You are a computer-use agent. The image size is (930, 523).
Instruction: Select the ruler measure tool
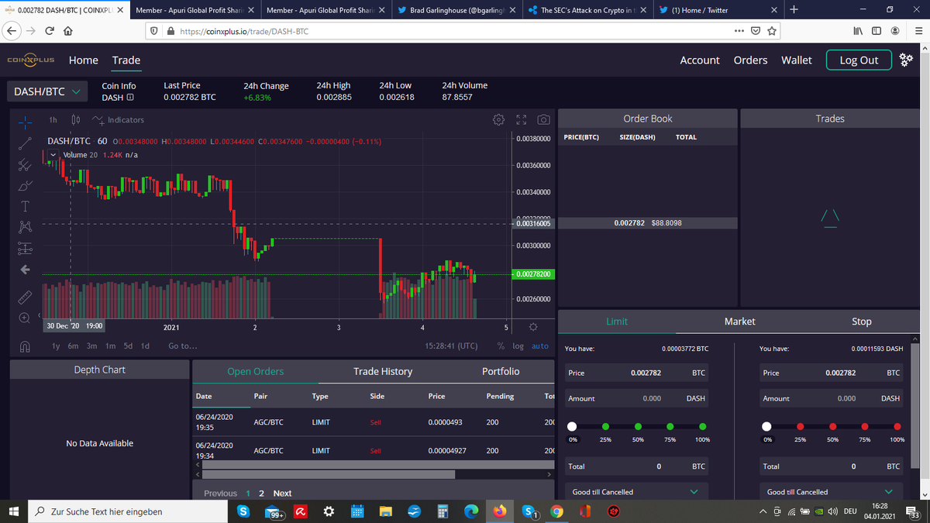pyautogui.click(x=25, y=298)
